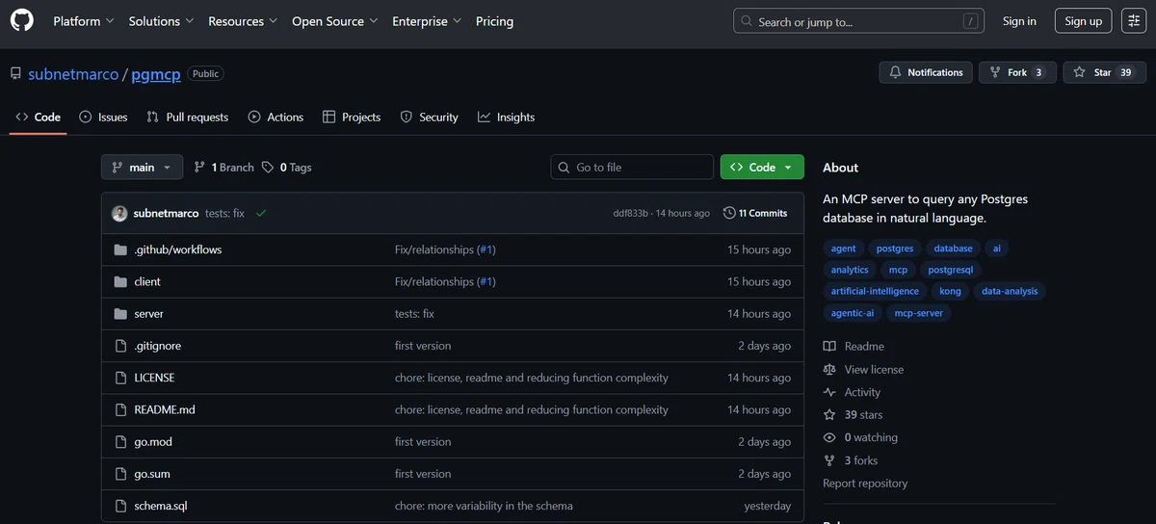This screenshot has height=524, width=1156.
Task: Click the Search or jump to field
Action: pyautogui.click(x=859, y=21)
